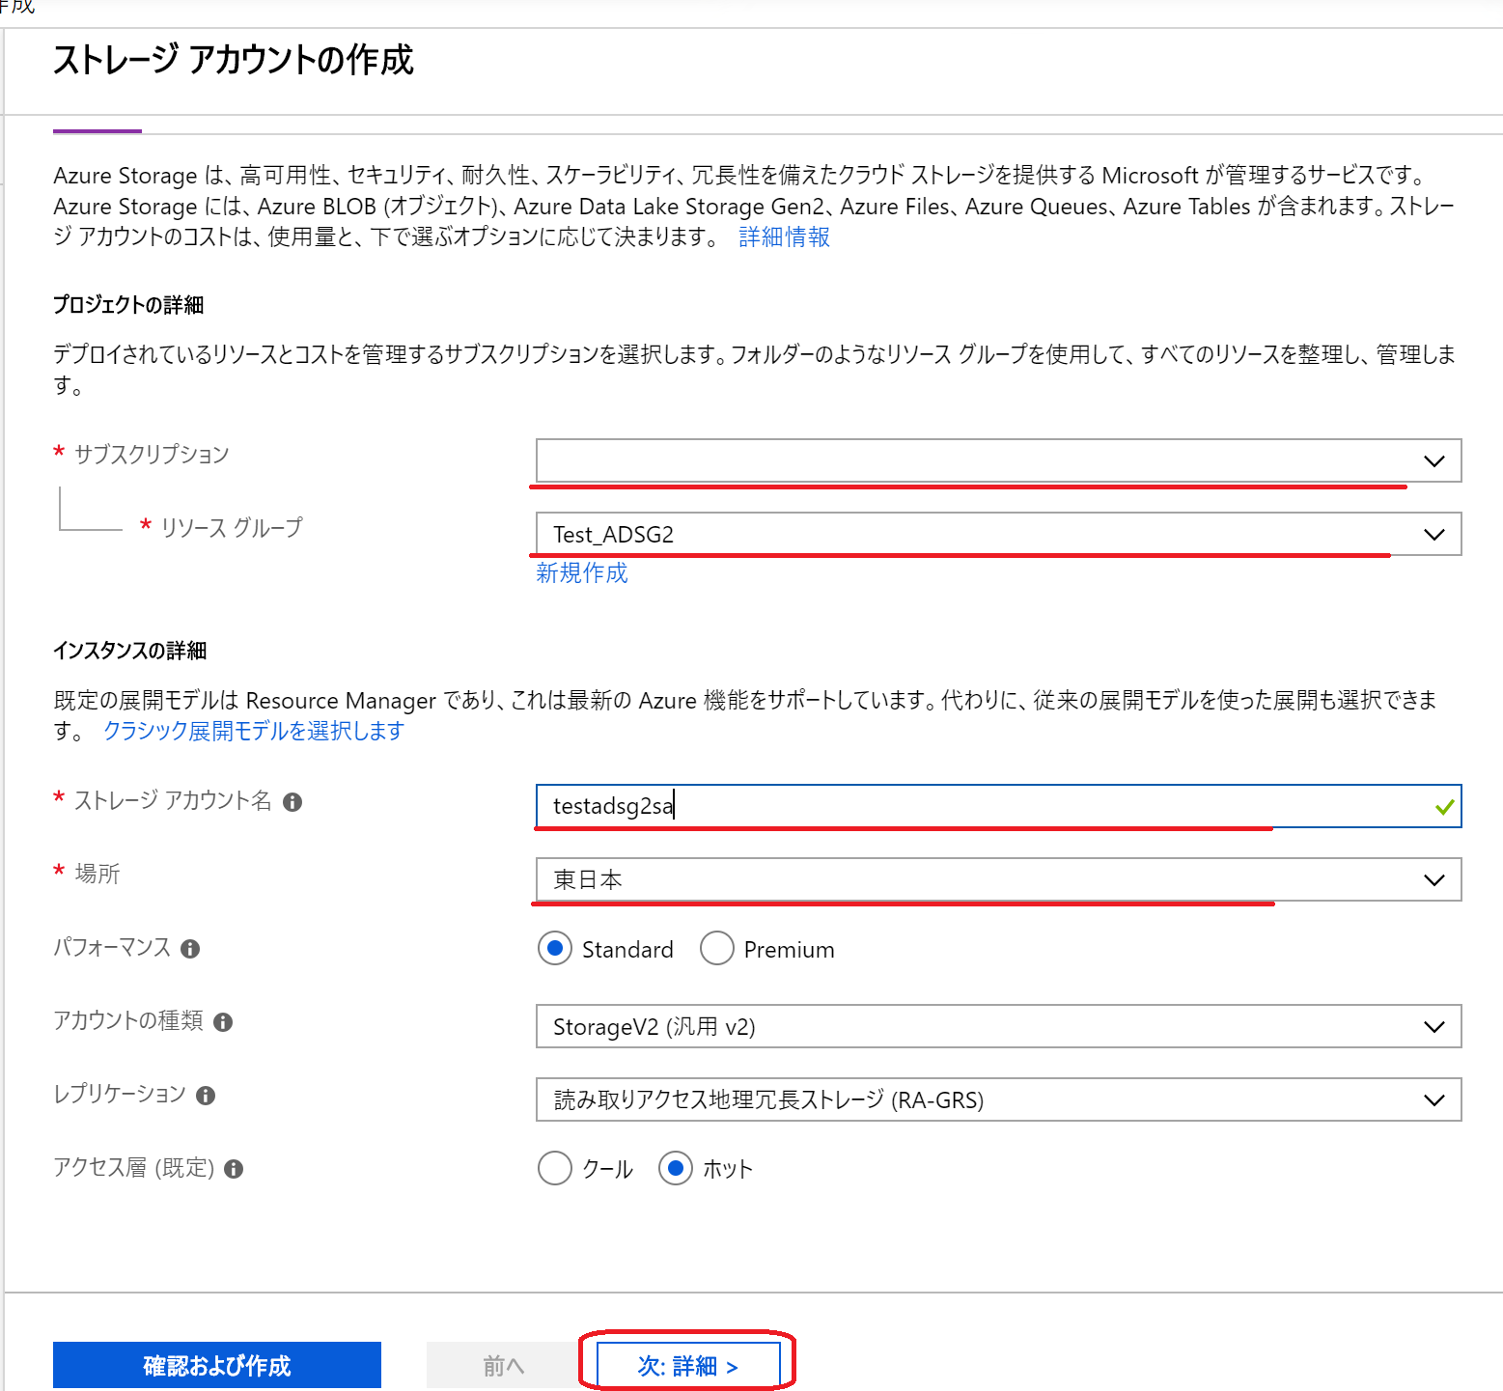1503x1391 pixels.
Task: Click the info icon beside アカウントの種類
Action: pos(223,1021)
